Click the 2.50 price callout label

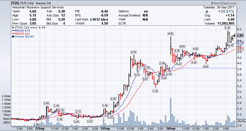pos(46,103)
